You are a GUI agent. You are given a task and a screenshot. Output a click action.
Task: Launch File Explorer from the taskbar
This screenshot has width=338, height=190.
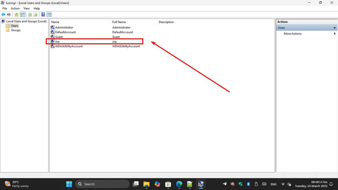147,184
